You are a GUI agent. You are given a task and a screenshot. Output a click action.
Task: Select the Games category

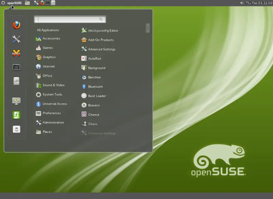(44, 48)
